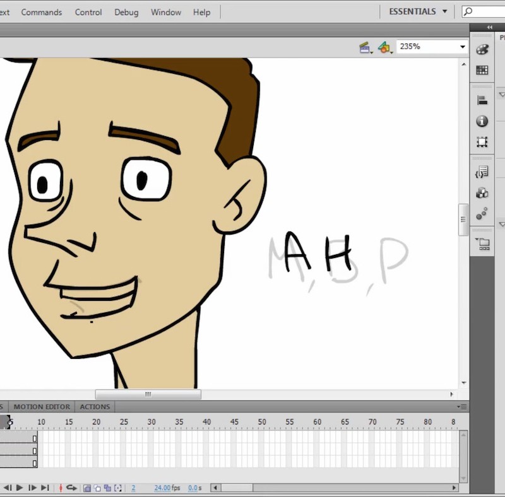Click the Play button in the timeline
The height and width of the screenshot is (497, 505).
(18, 487)
